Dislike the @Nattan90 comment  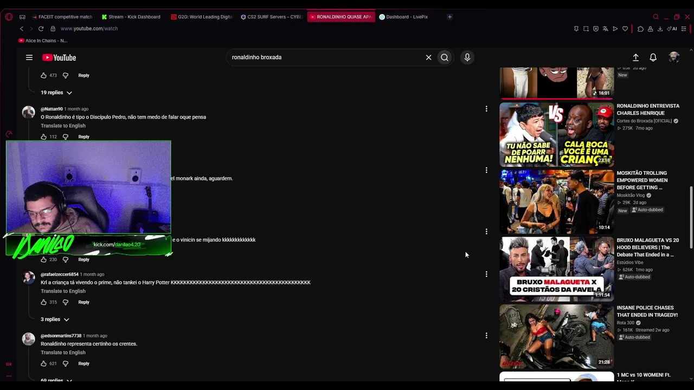[66, 137]
